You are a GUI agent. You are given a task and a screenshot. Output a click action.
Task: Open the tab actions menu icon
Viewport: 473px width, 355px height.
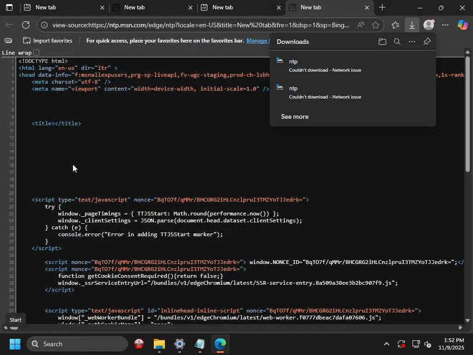(x=9, y=7)
